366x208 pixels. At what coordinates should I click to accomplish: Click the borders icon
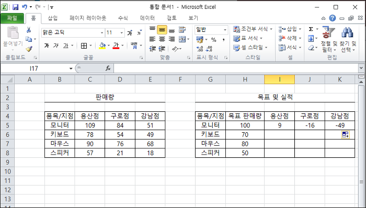click(x=84, y=45)
